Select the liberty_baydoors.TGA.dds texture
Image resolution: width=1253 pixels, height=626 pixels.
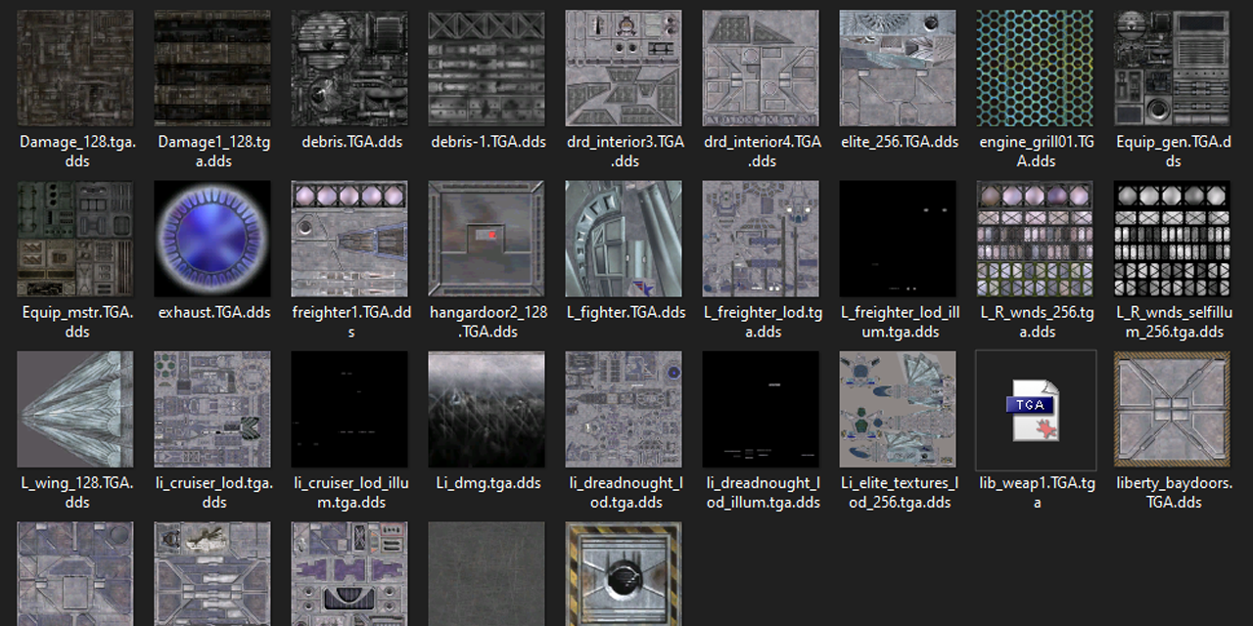point(1172,409)
